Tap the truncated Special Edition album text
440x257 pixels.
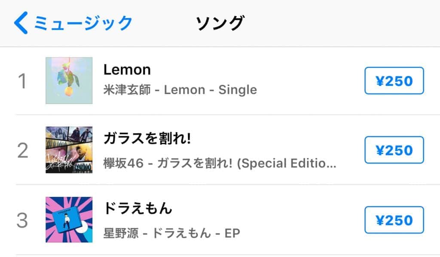[x=284, y=163]
